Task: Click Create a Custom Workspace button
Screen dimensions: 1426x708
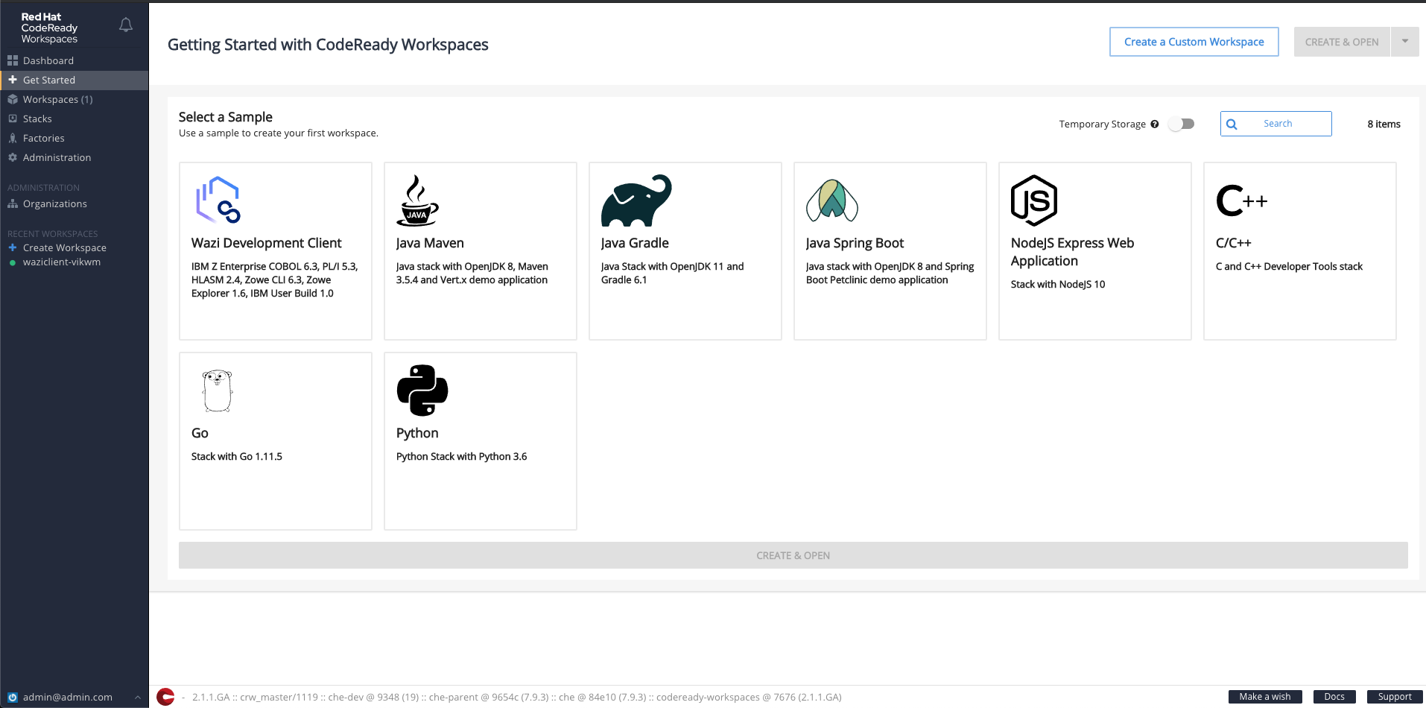Action: (x=1194, y=42)
